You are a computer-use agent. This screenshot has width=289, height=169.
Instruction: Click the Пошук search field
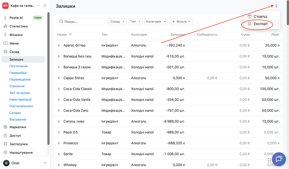coord(82,22)
